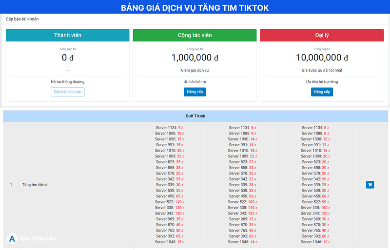Click Server 1010: 16 đ price
This screenshot has height=250, width=390.
point(315,151)
